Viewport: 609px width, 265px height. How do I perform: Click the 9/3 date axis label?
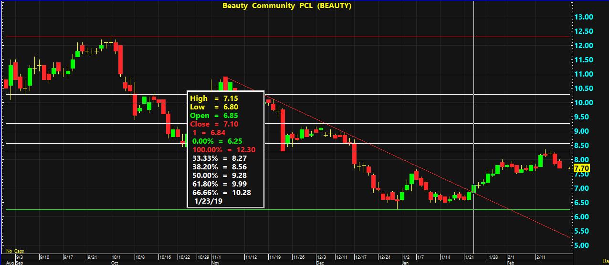(20, 257)
